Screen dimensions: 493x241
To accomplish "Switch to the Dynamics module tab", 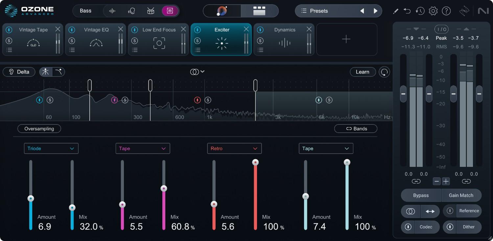I will [284, 39].
